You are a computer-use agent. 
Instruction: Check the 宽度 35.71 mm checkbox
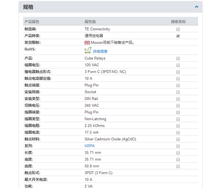pyautogui.click(x=178, y=160)
